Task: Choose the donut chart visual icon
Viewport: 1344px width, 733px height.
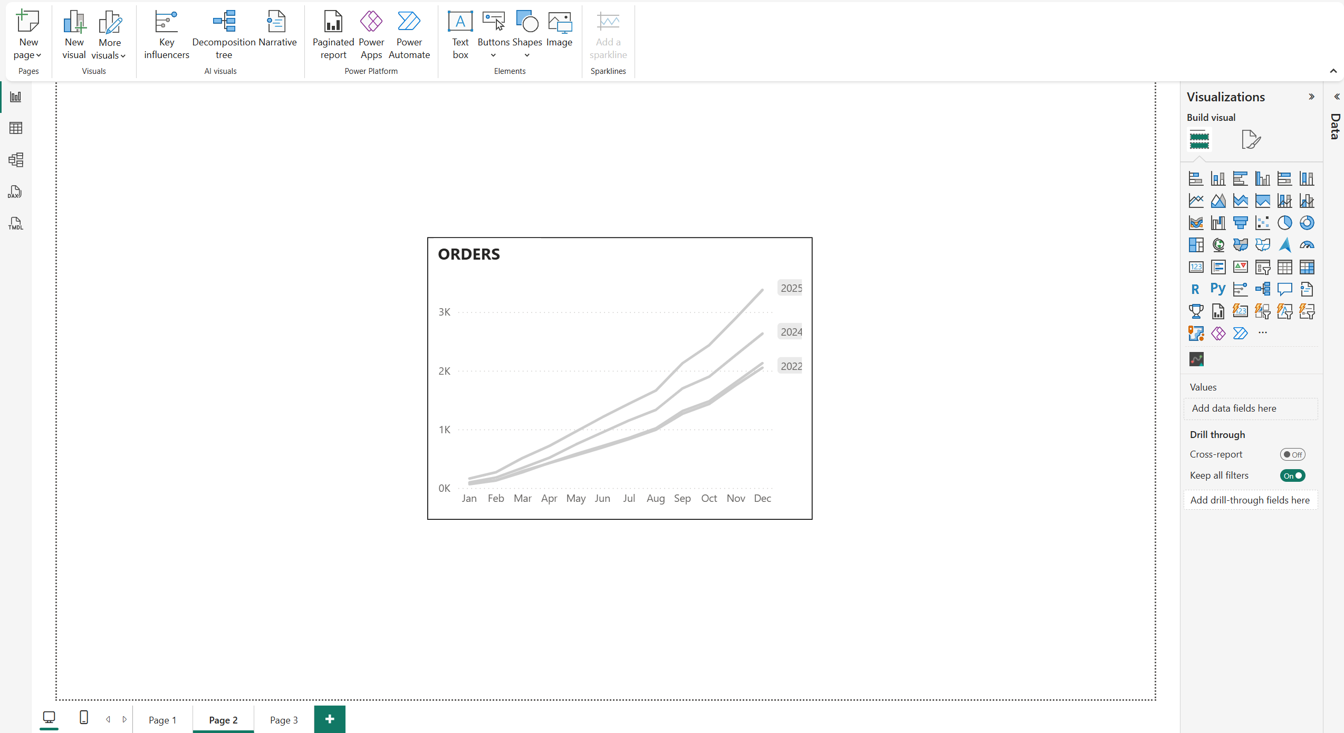Action: click(x=1307, y=223)
